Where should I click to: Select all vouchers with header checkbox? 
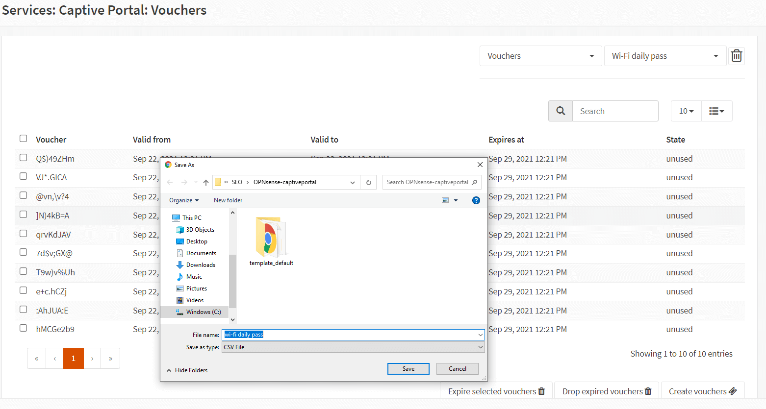23,139
